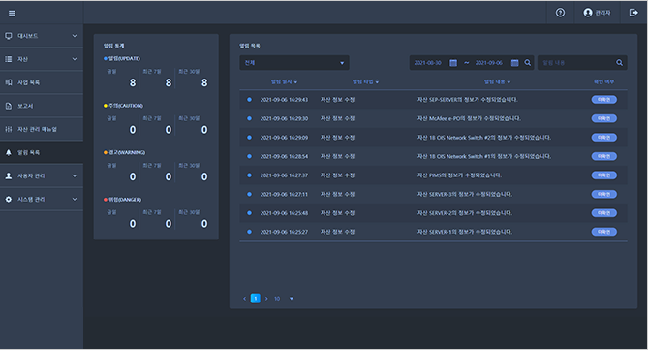Click the 위험(DANGER) statistics label
Image resolution: width=648 pixels, height=350 pixels.
tap(125, 200)
